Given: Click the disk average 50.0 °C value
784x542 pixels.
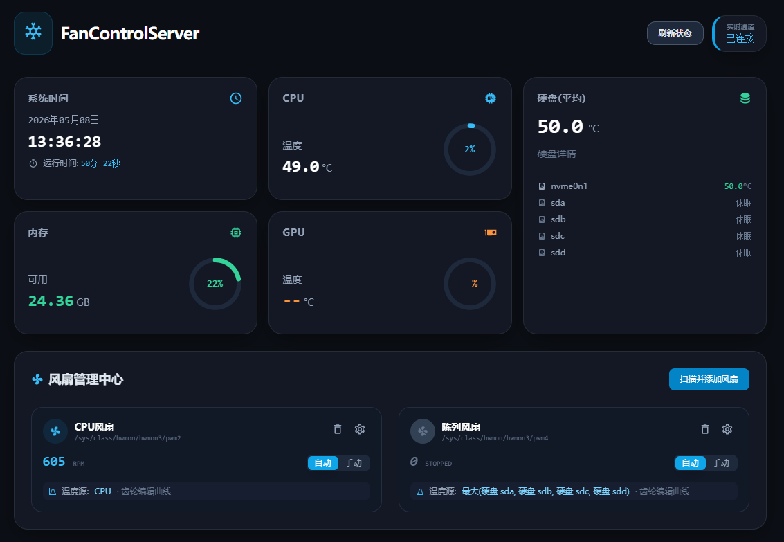Looking at the screenshot, I should [568, 127].
